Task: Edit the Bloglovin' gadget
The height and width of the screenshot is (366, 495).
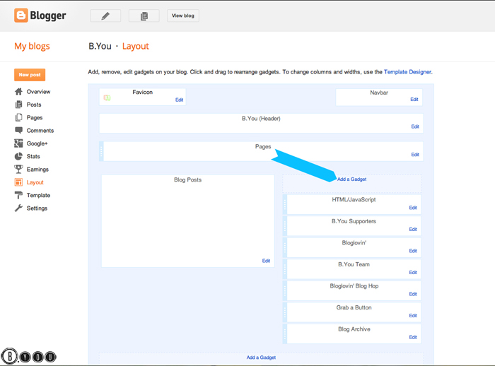Action: tap(413, 251)
